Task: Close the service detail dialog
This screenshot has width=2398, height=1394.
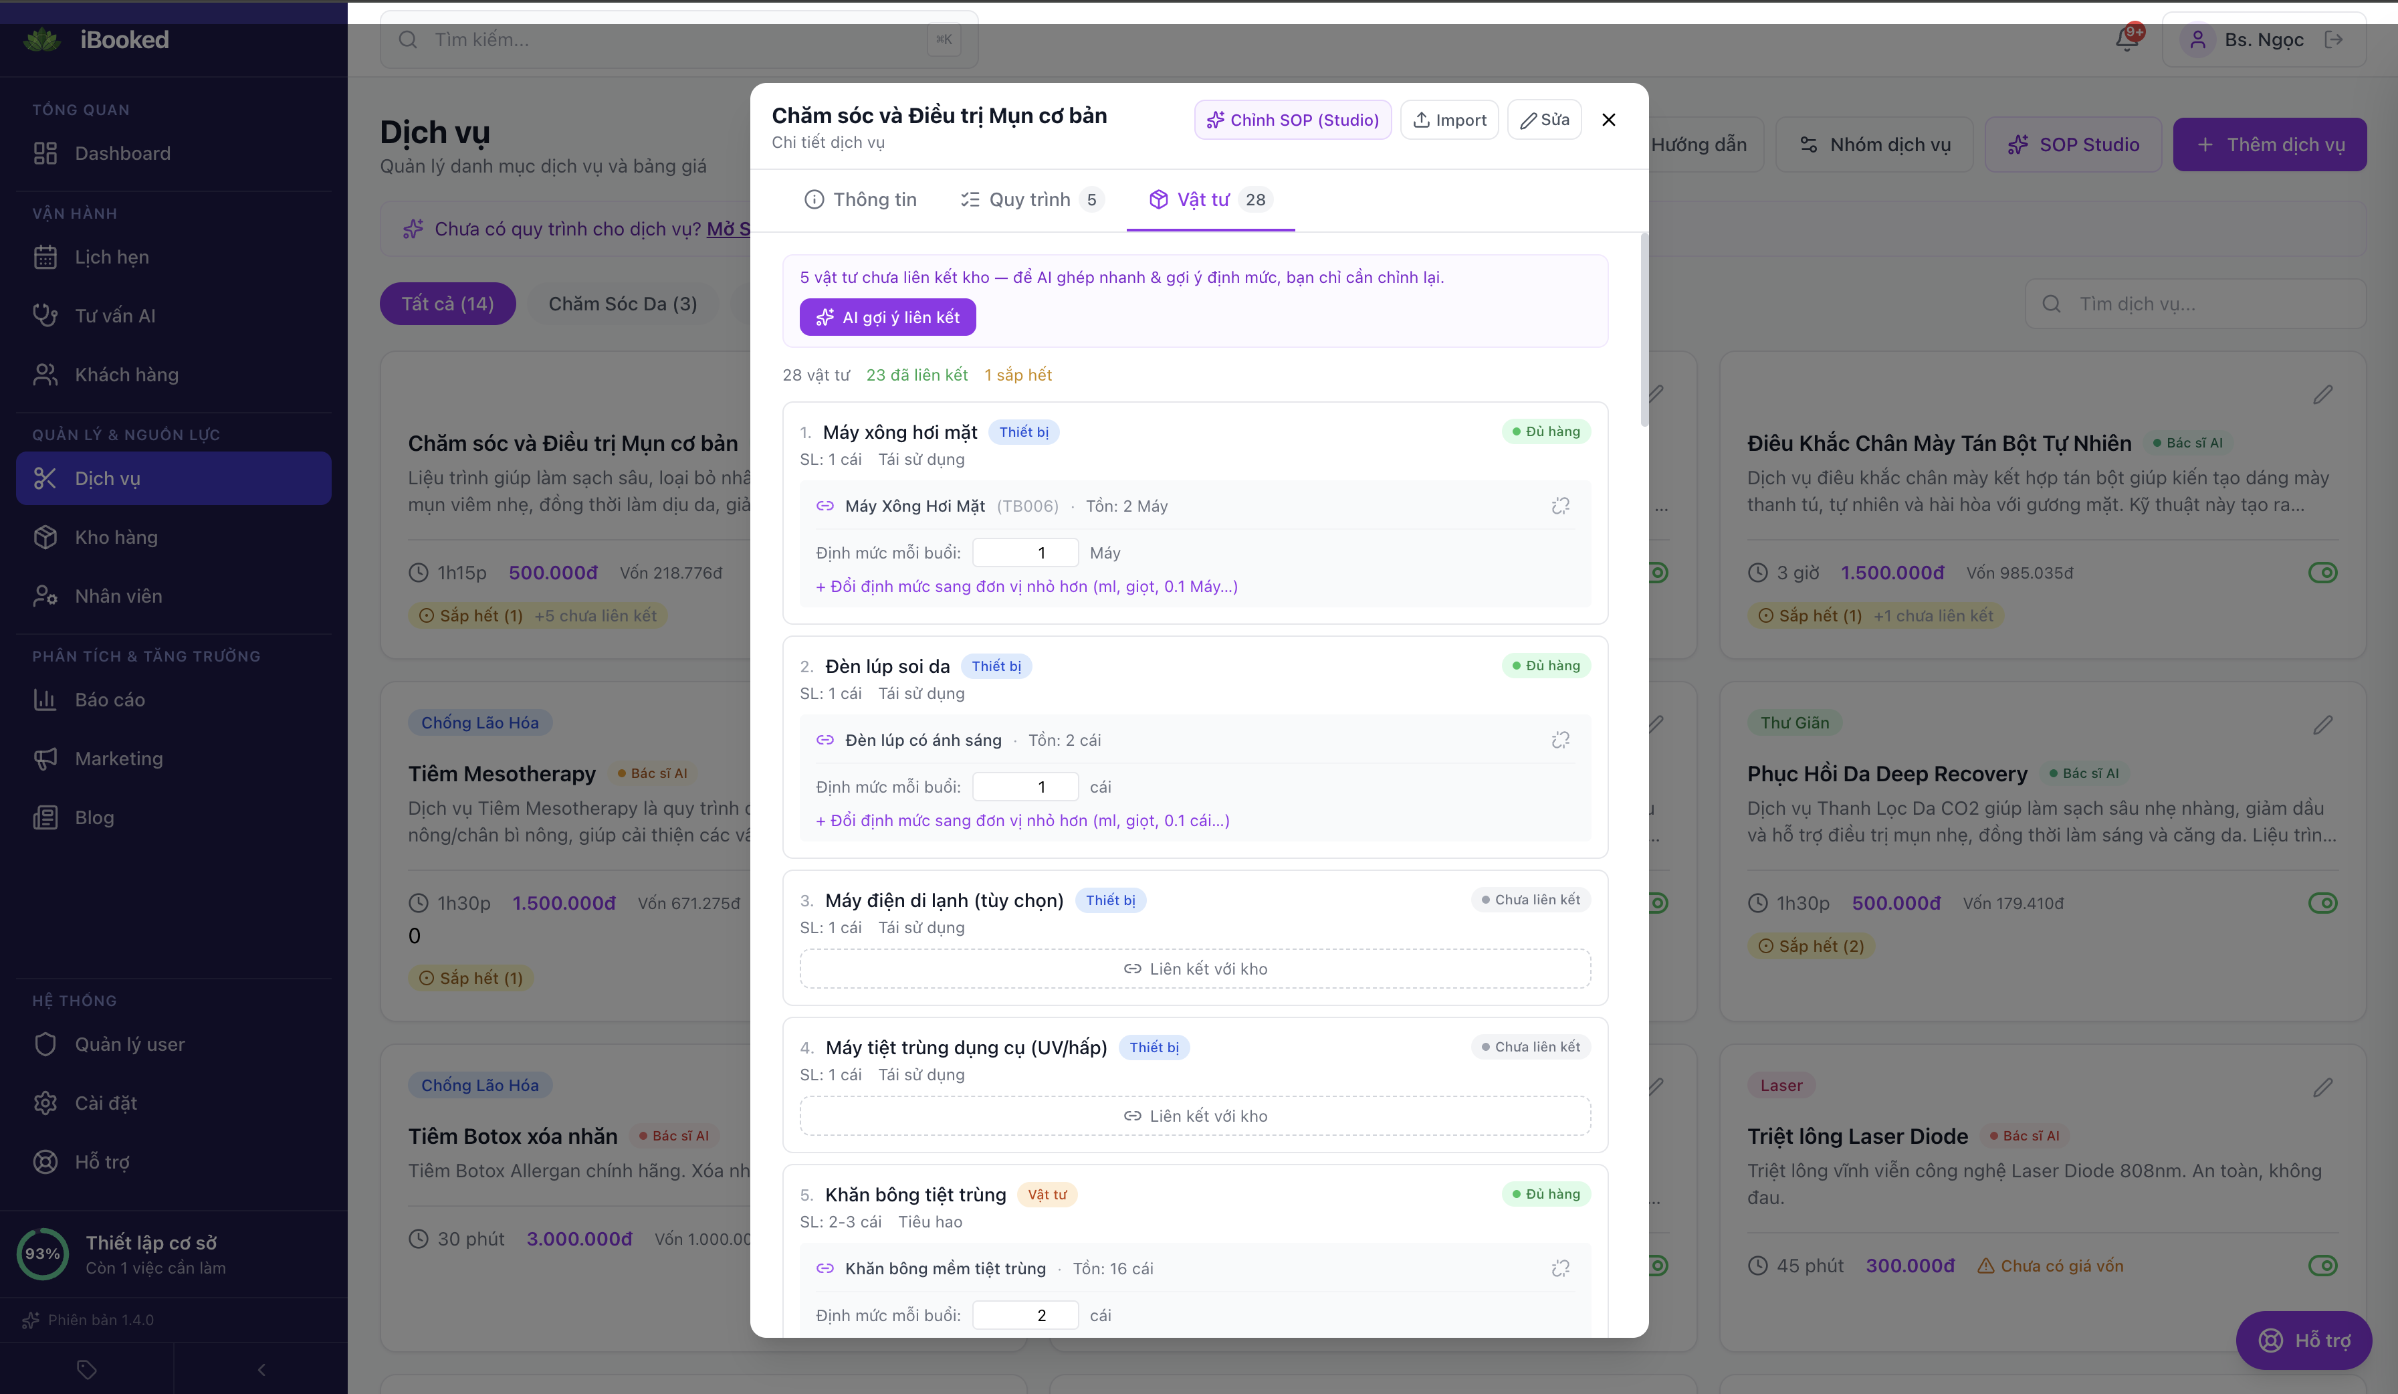Action: (1608, 119)
